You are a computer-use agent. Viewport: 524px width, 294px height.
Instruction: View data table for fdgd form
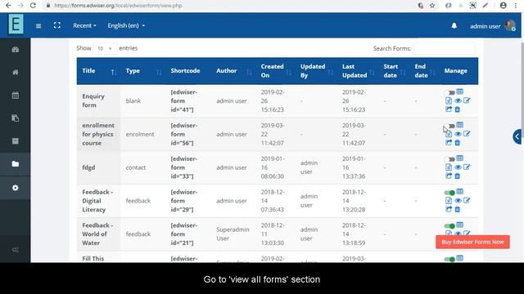click(x=460, y=158)
